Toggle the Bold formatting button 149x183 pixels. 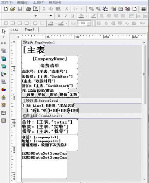pos(59,16)
